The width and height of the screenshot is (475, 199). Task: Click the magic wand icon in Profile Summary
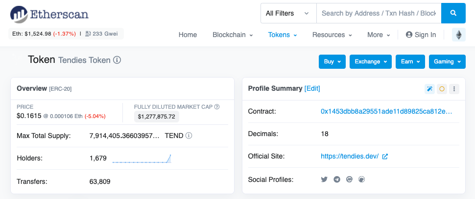429,89
